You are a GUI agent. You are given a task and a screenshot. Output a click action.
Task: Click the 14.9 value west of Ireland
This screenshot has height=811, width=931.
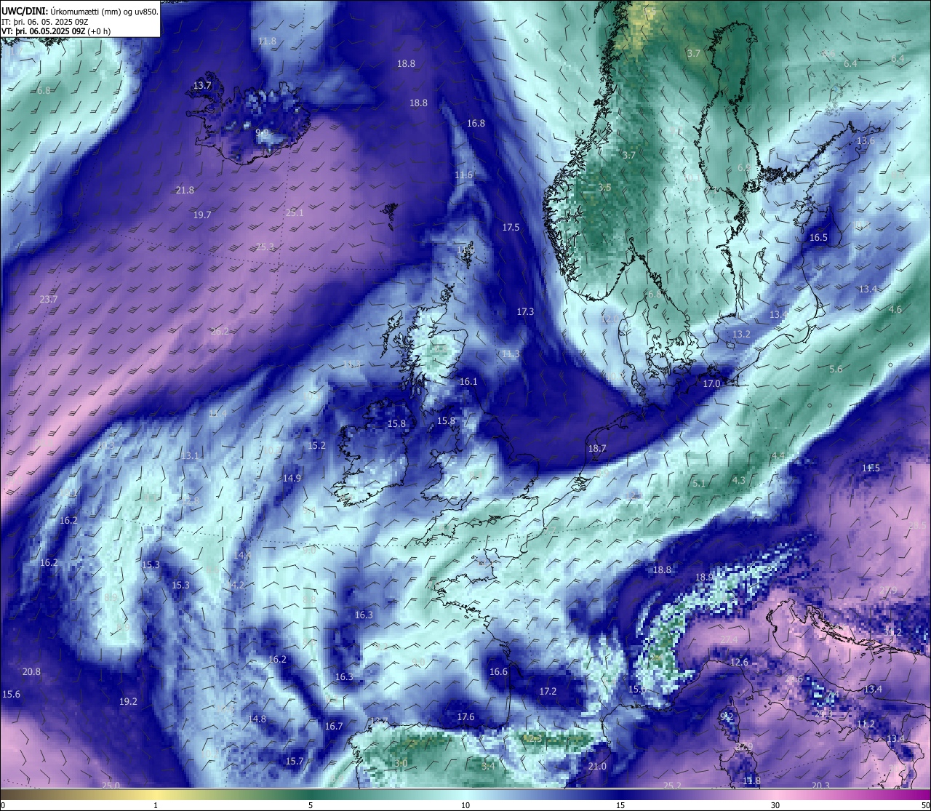[x=292, y=479]
